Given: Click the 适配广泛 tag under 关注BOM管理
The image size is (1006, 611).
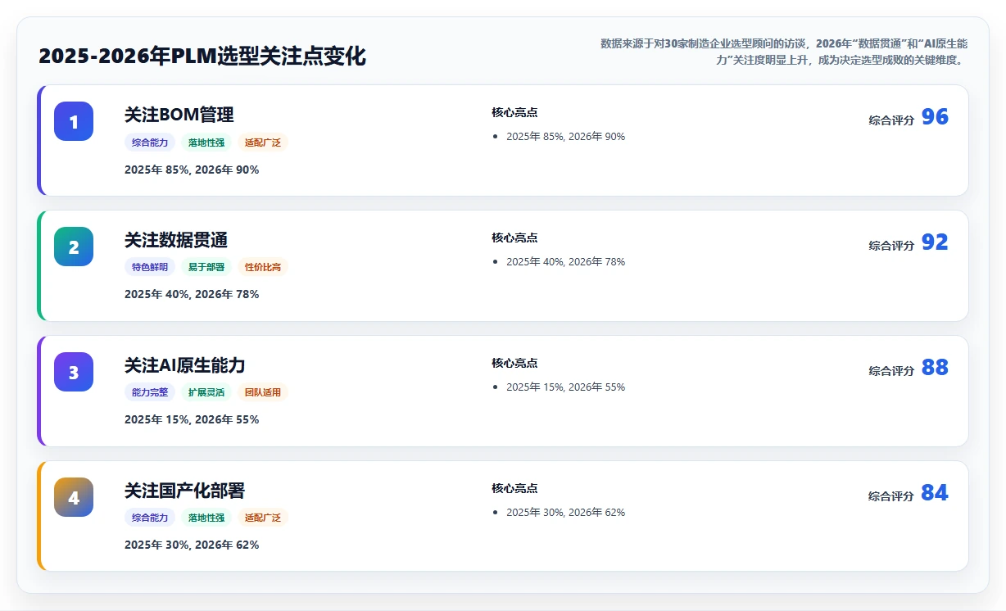Looking at the screenshot, I should (x=263, y=143).
